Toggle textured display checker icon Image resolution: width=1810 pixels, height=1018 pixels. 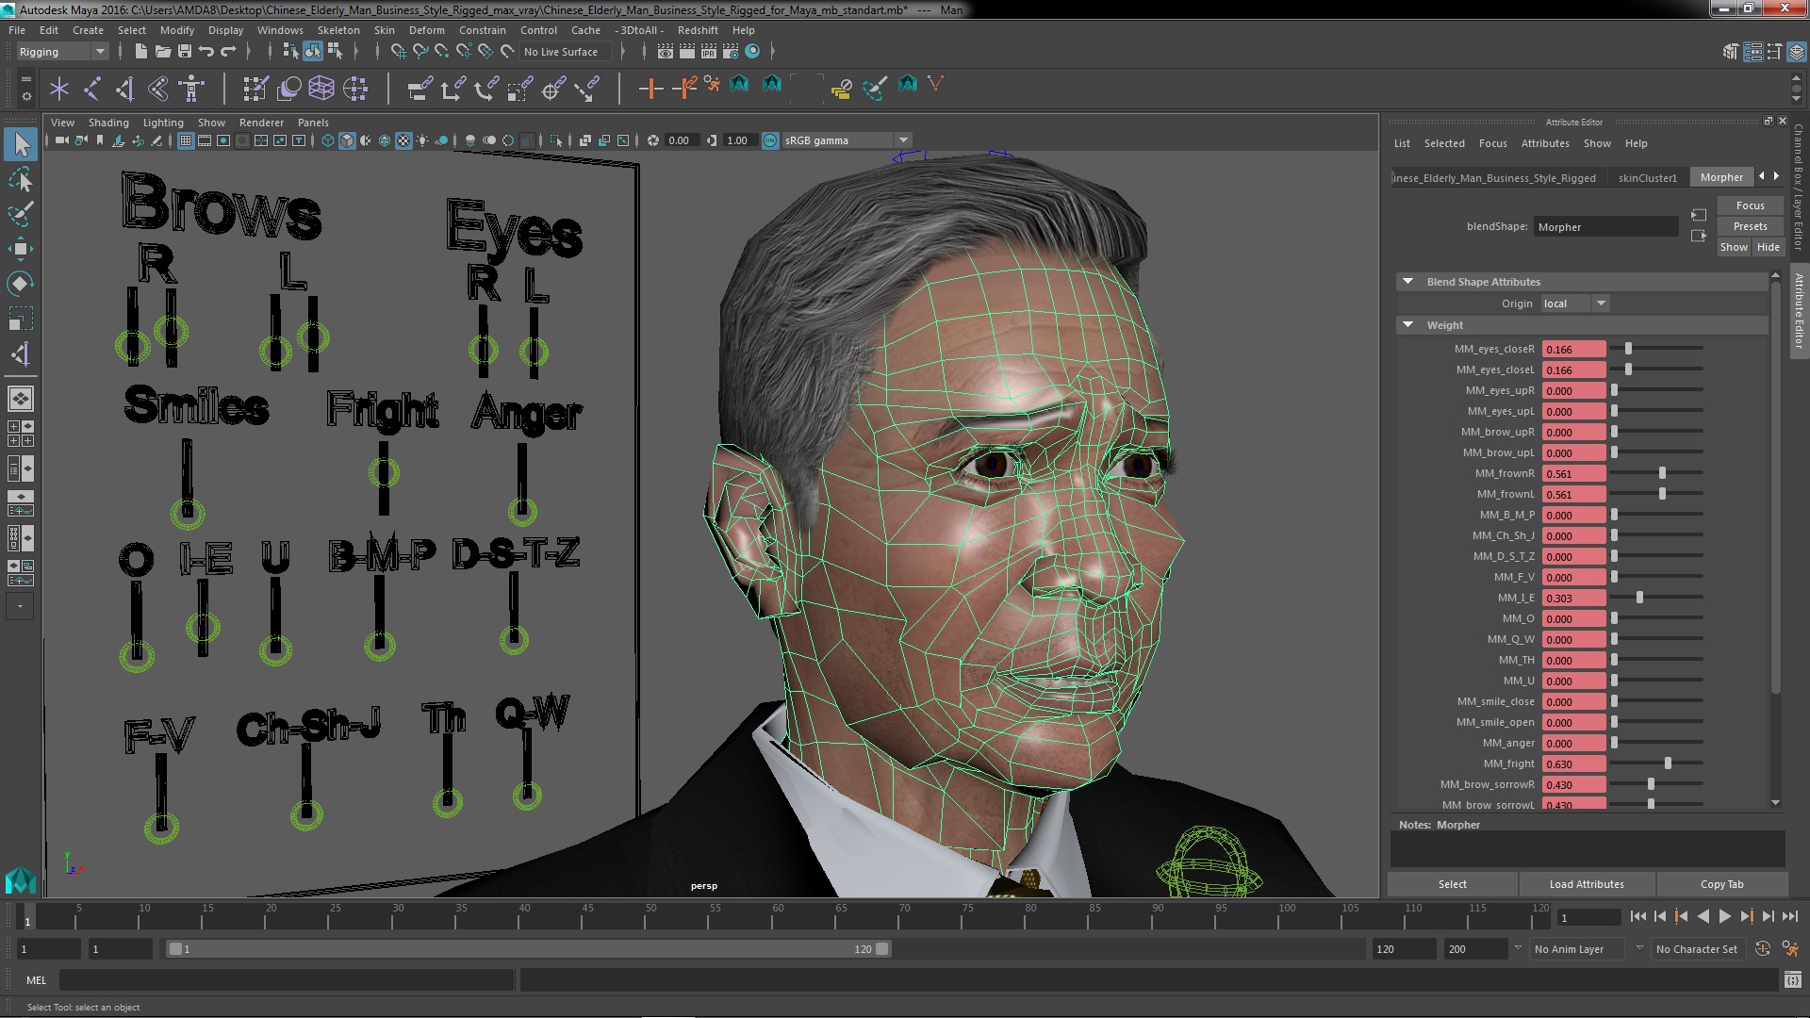click(x=403, y=140)
